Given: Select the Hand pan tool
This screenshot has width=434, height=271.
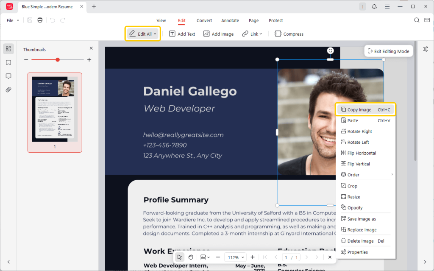Looking at the screenshot, I should (x=191, y=257).
